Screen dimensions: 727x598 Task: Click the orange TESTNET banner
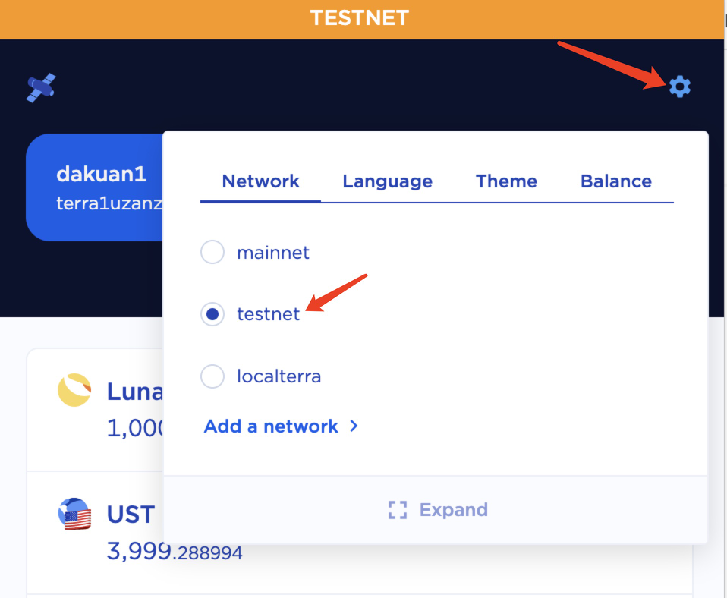(x=360, y=18)
